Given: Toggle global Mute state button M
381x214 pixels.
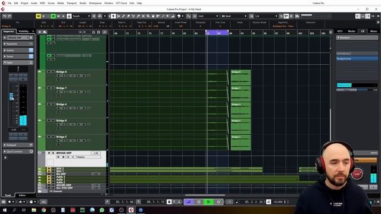Looking at the screenshot, I should [x=38, y=16].
